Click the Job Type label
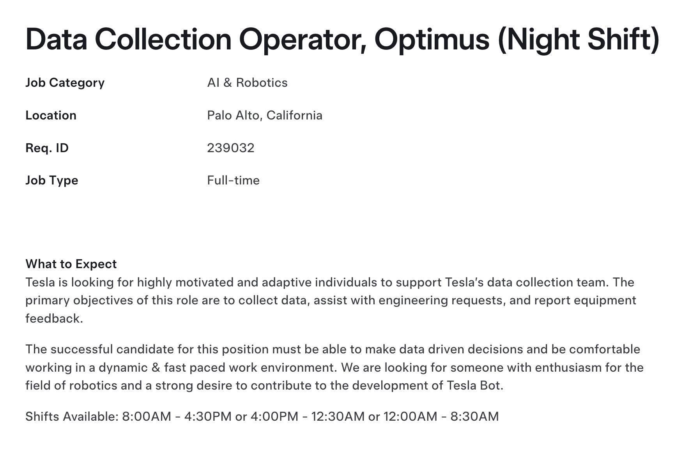This screenshot has height=453, width=690. coord(52,181)
